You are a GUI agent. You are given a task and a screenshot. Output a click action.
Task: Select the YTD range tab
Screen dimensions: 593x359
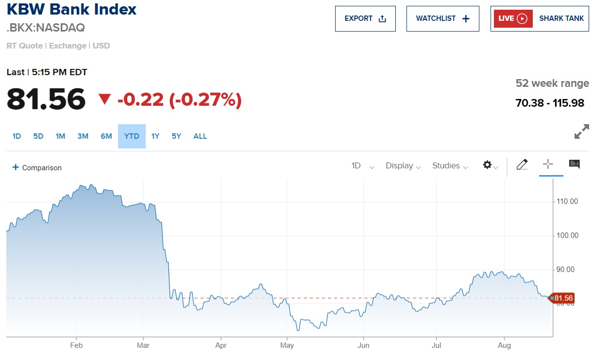(132, 136)
